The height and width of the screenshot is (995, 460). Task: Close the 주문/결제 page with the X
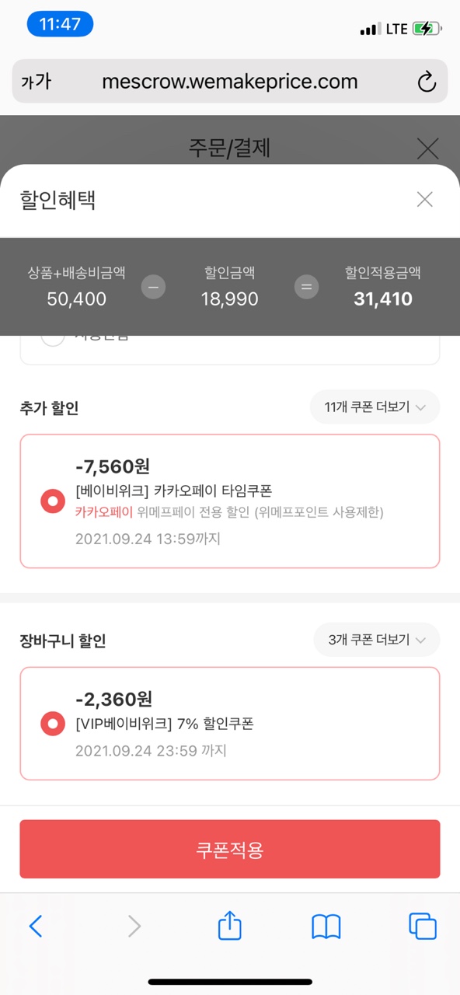click(x=427, y=148)
